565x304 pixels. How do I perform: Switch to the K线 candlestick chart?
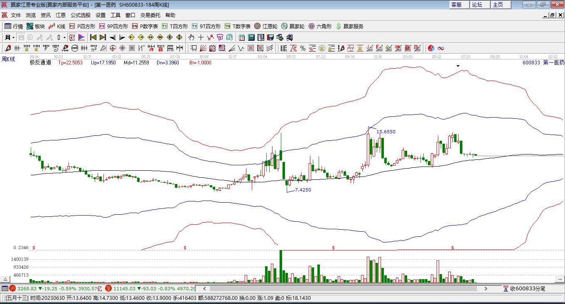57,26
